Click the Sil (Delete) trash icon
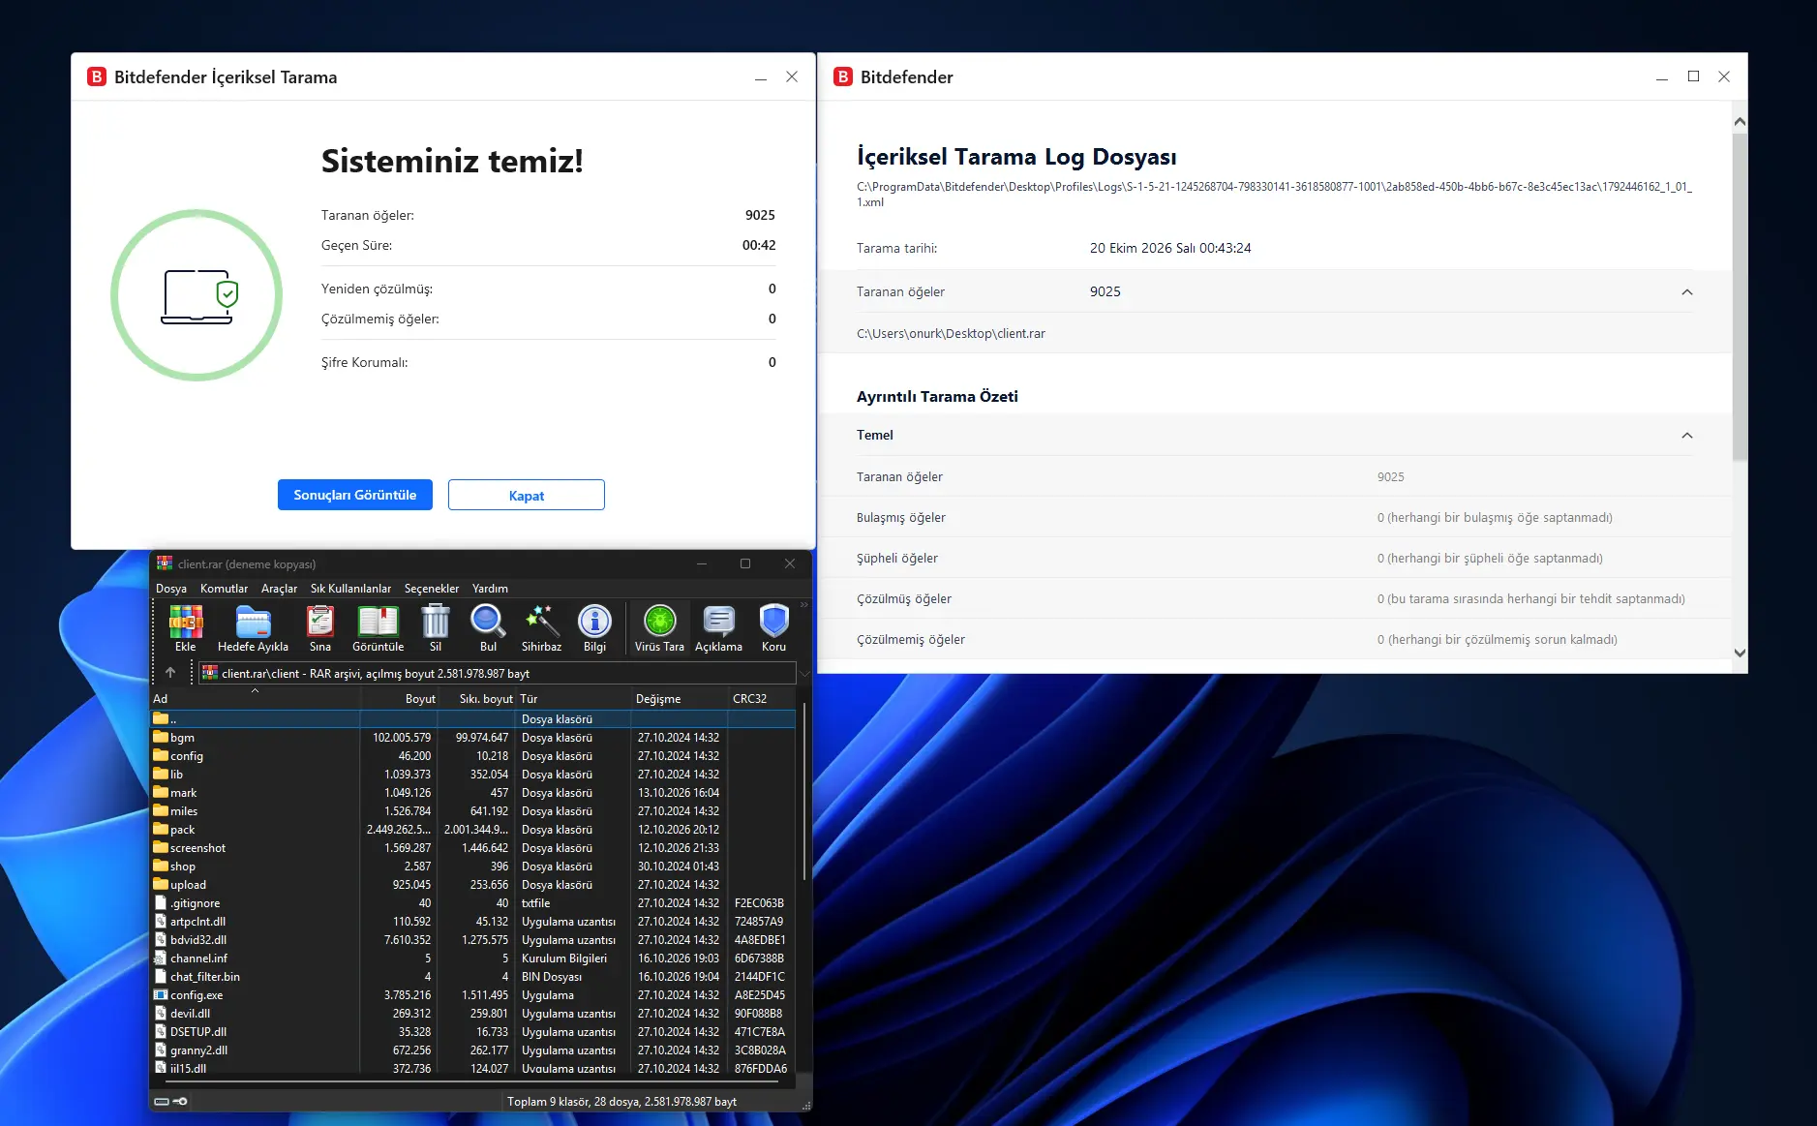 (436, 628)
